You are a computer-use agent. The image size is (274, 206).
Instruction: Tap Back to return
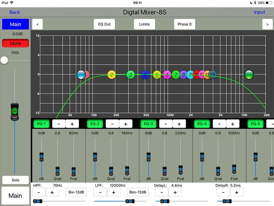[x=15, y=12]
